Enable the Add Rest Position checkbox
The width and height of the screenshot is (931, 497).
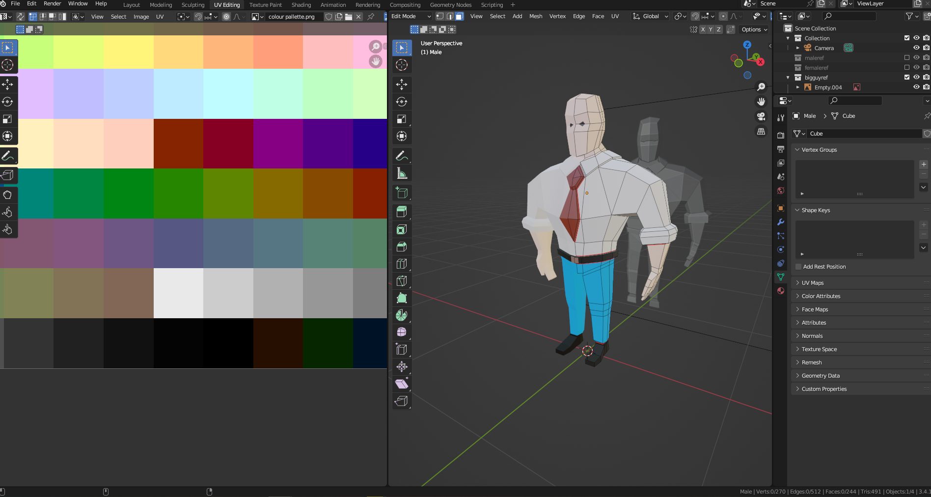pyautogui.click(x=798, y=267)
